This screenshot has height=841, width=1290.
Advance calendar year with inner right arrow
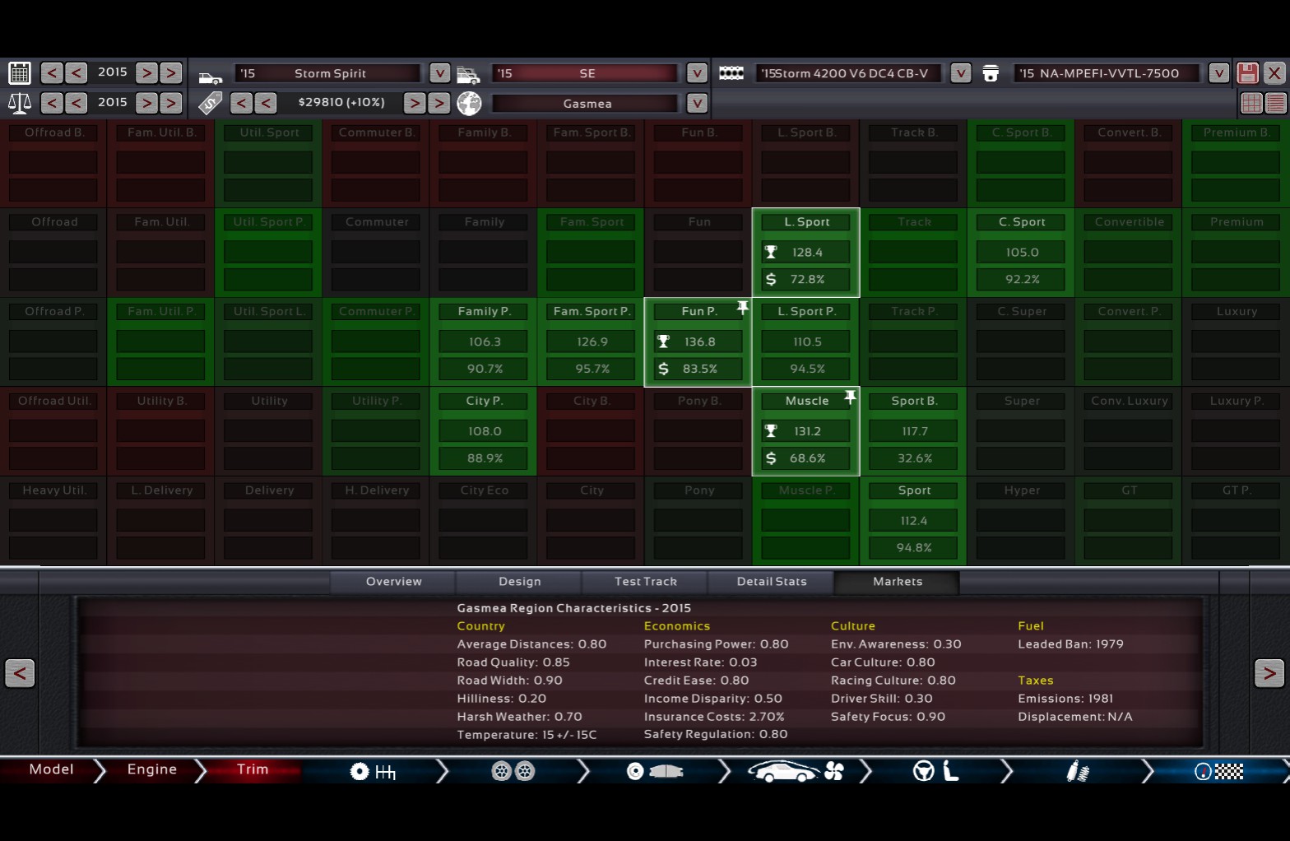tap(146, 73)
